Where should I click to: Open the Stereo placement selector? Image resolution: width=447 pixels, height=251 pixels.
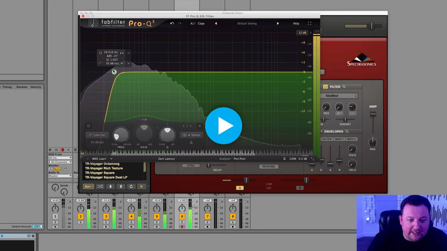[x=191, y=135]
